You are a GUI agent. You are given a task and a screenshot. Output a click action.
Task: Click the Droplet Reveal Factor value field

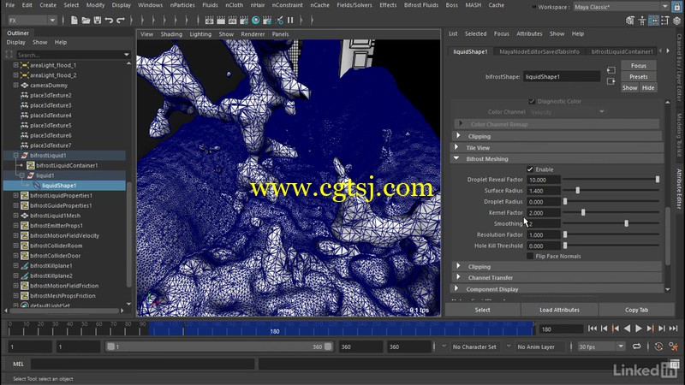(x=544, y=180)
